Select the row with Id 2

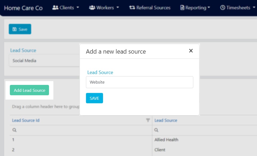click(x=13, y=150)
